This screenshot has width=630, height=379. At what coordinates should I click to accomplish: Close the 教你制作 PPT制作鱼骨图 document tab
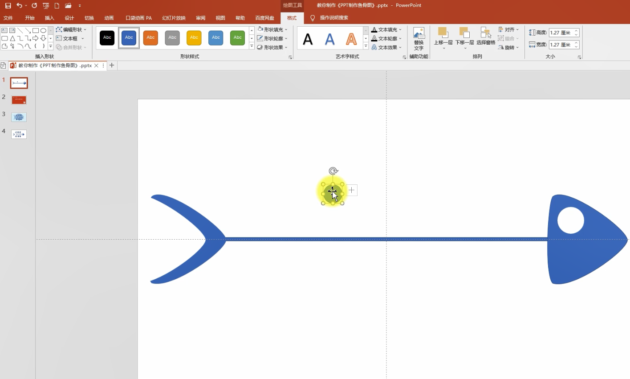click(96, 65)
